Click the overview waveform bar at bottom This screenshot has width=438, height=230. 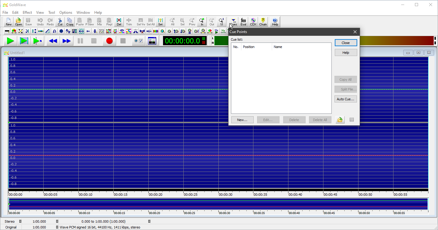tap(218, 204)
